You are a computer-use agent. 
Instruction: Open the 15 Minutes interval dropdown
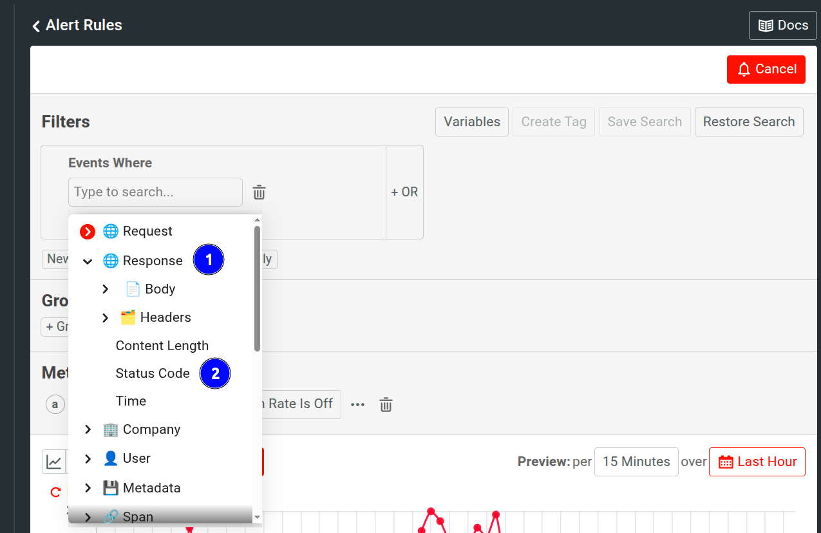tap(636, 462)
